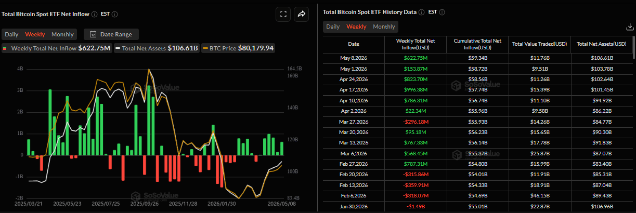Screen dimensions: 636x213
Task: Click white Total Net Assets legend swatch
Action: (x=118, y=48)
